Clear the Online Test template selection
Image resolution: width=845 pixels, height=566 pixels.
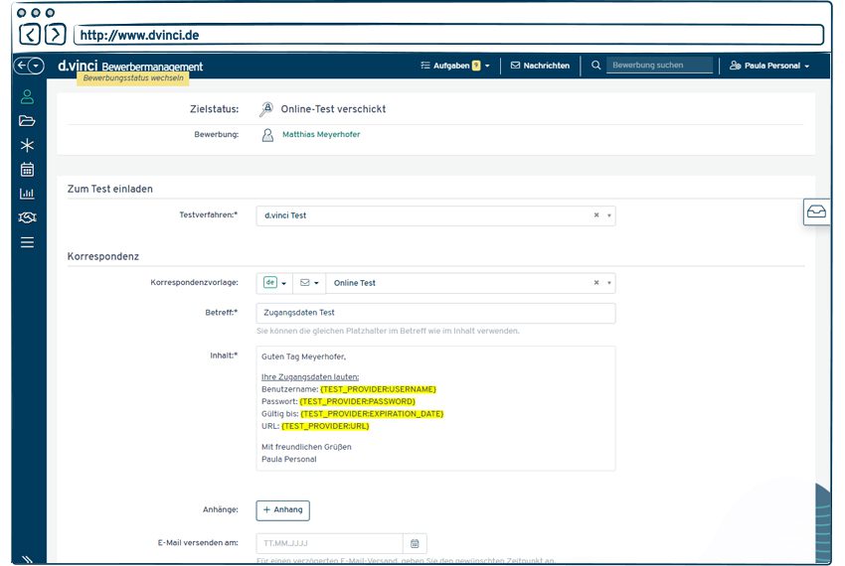click(596, 283)
